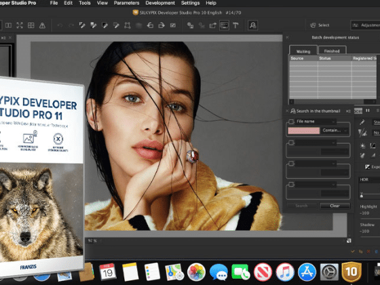Image resolution: width=380 pixels, height=285 pixels.
Task: Enable the second search condition checkbox
Action: coord(291,142)
